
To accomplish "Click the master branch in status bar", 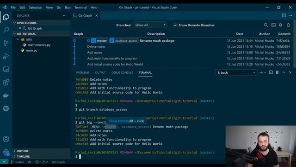I will point(17,162).
